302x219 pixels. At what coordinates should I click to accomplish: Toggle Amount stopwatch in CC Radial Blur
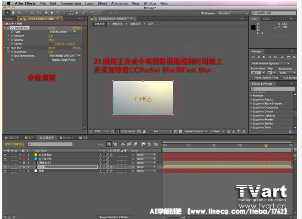12,36
